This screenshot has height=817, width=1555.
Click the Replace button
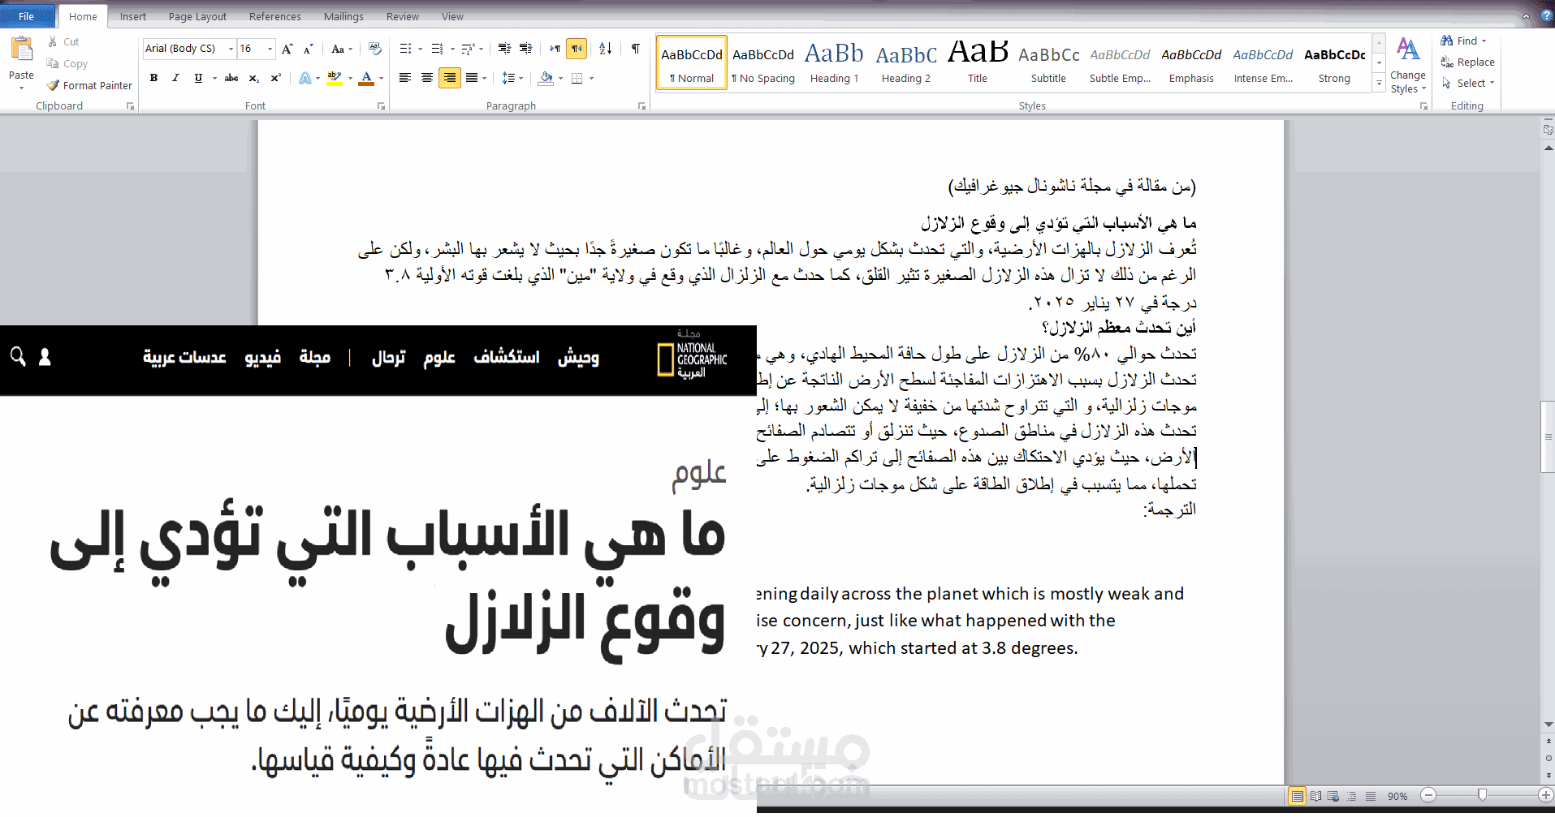tap(1467, 62)
